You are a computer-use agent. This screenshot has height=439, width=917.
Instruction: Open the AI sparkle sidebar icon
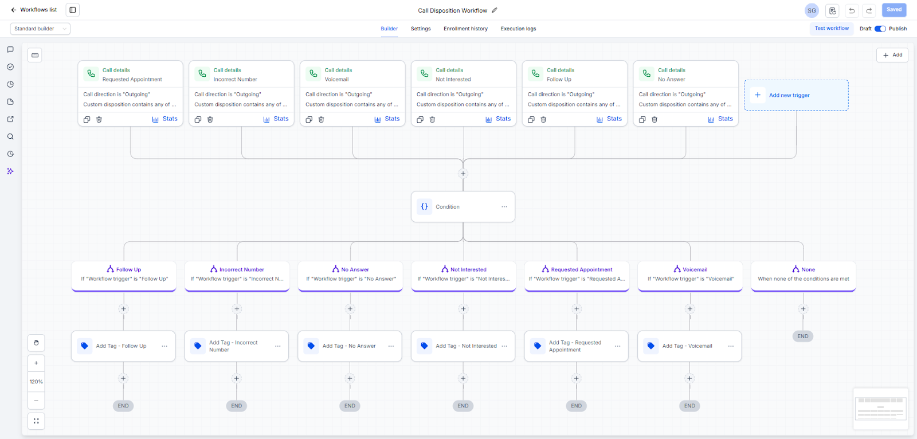pyautogui.click(x=10, y=171)
